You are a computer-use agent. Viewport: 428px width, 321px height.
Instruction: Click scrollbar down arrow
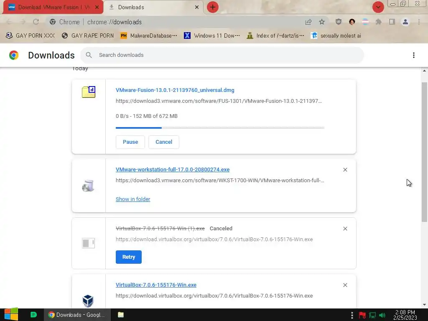(x=424, y=305)
